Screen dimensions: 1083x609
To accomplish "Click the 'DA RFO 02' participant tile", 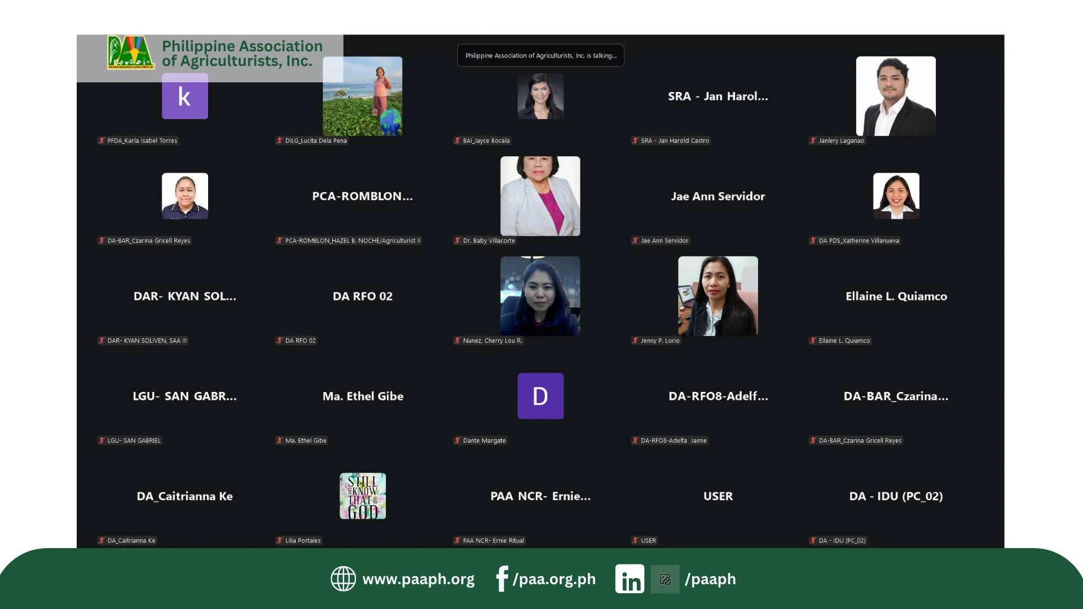I will tap(362, 296).
